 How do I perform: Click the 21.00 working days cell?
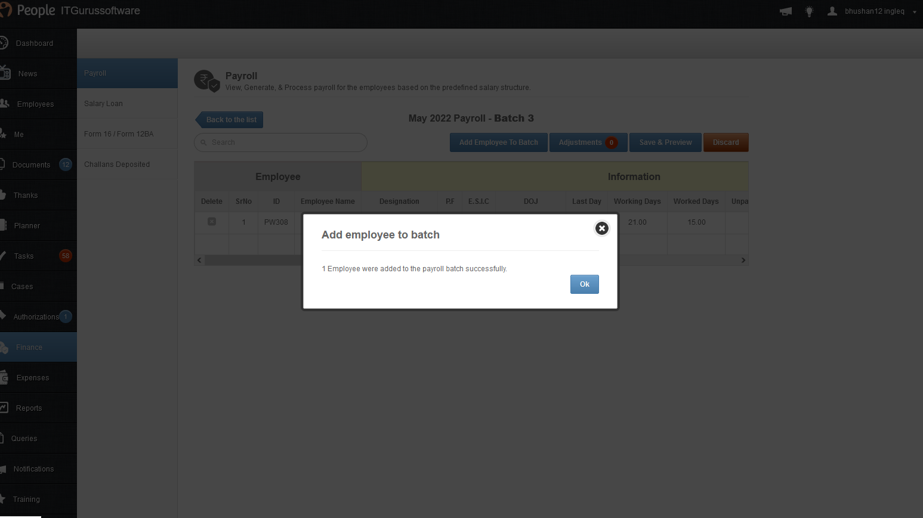[637, 222]
